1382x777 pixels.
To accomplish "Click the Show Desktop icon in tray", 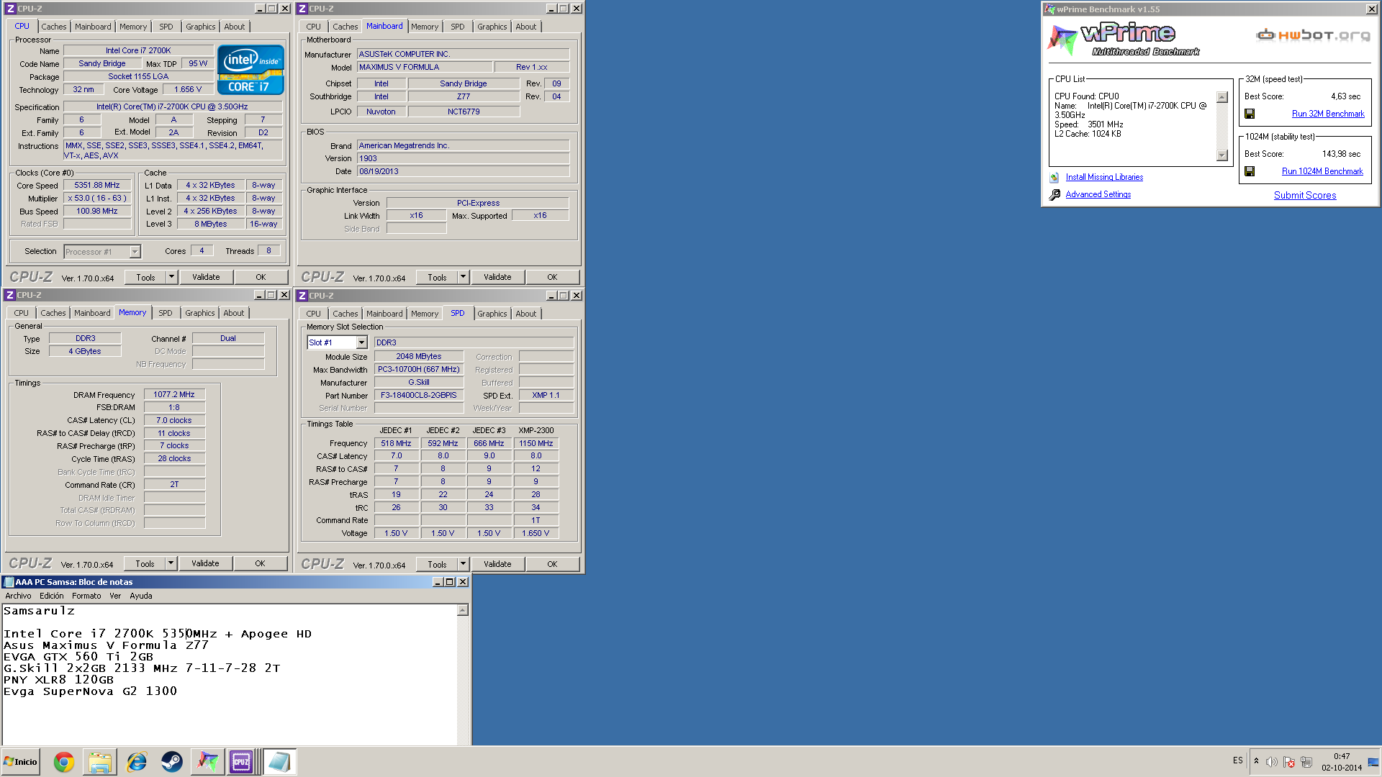I will [1373, 762].
